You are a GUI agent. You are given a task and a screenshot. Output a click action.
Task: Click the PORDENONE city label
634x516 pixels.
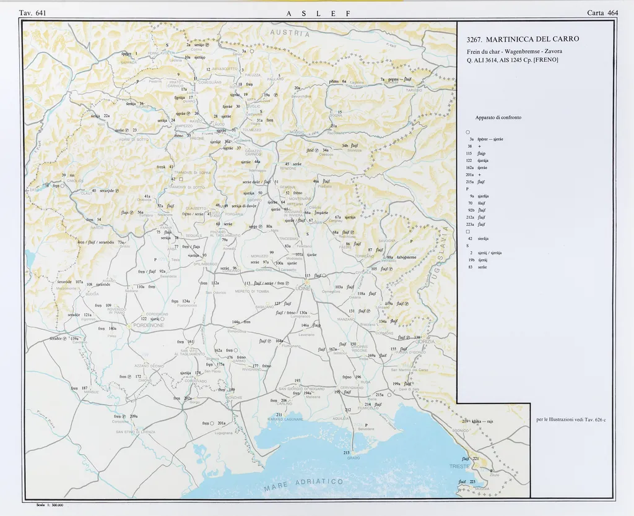(x=146, y=325)
